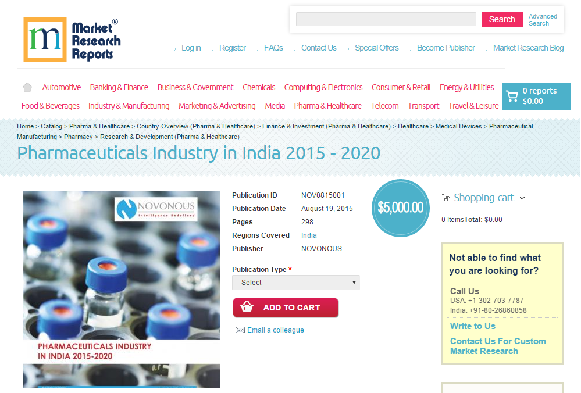This screenshot has width=581, height=393.
Task: Click Home in breadcrumb
Action: click(25, 126)
